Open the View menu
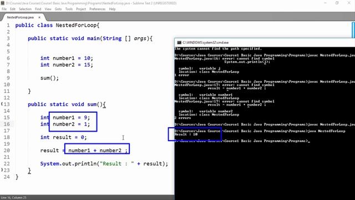The height and width of the screenshot is (200, 355). (48, 9)
